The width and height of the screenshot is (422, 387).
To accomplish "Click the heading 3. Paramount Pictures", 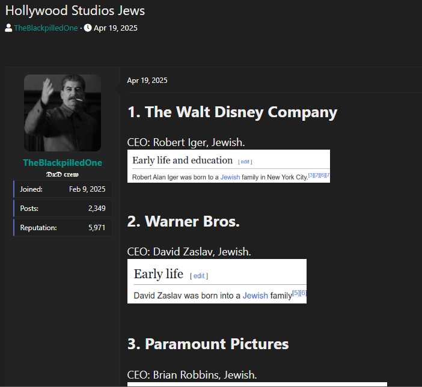I will tap(208, 344).
